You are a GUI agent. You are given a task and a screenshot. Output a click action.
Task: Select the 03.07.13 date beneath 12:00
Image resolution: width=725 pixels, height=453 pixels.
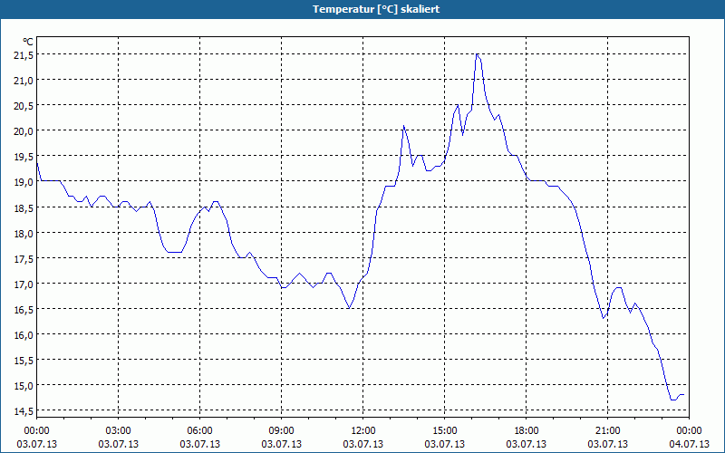(363, 444)
